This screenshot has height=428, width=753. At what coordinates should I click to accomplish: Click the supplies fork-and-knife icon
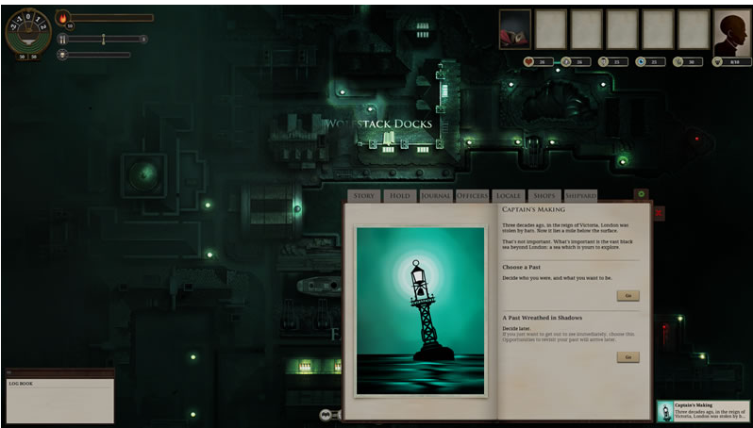click(x=62, y=40)
